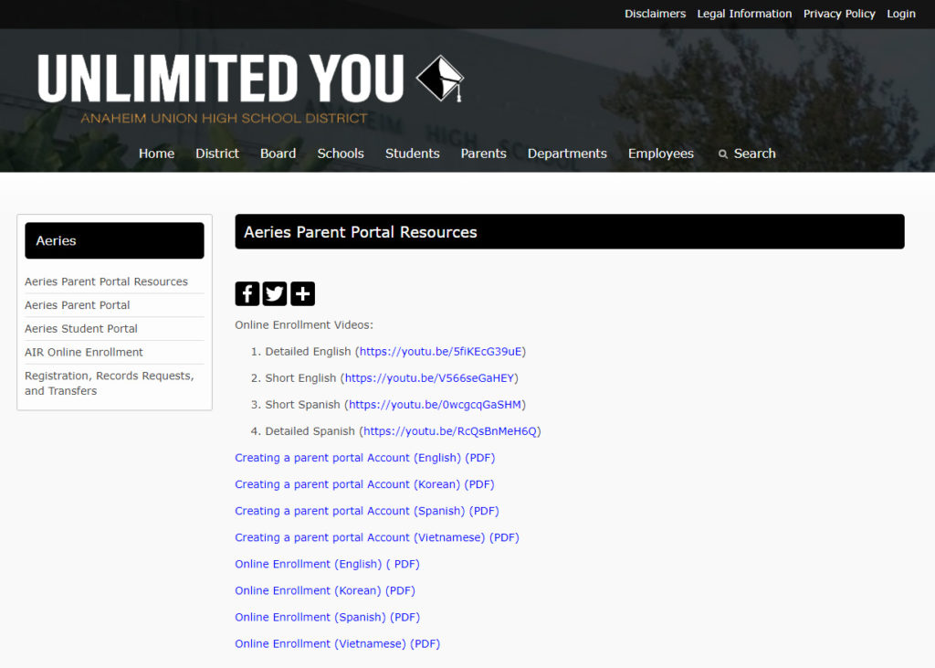Click the graduation cap logo icon
The image size is (935, 668).
440,79
